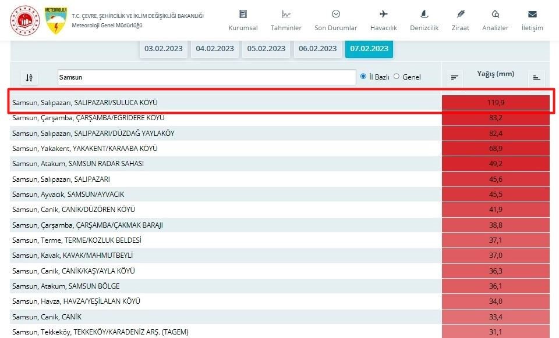Open the Ziraat wheat icon
559x338 pixels.
tap(460, 14)
